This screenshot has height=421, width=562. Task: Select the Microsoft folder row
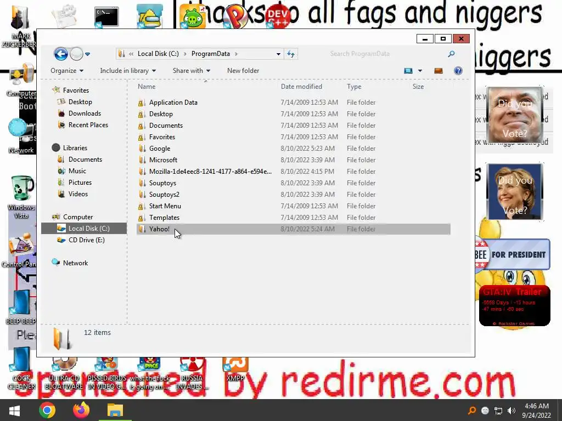(293, 160)
